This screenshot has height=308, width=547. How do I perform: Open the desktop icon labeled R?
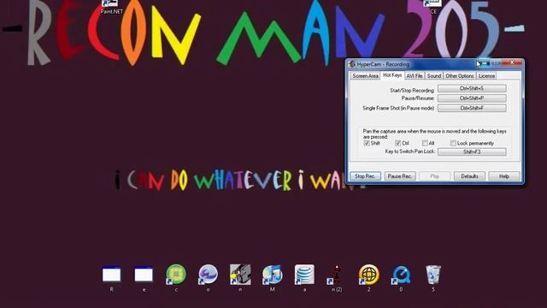[112, 278]
